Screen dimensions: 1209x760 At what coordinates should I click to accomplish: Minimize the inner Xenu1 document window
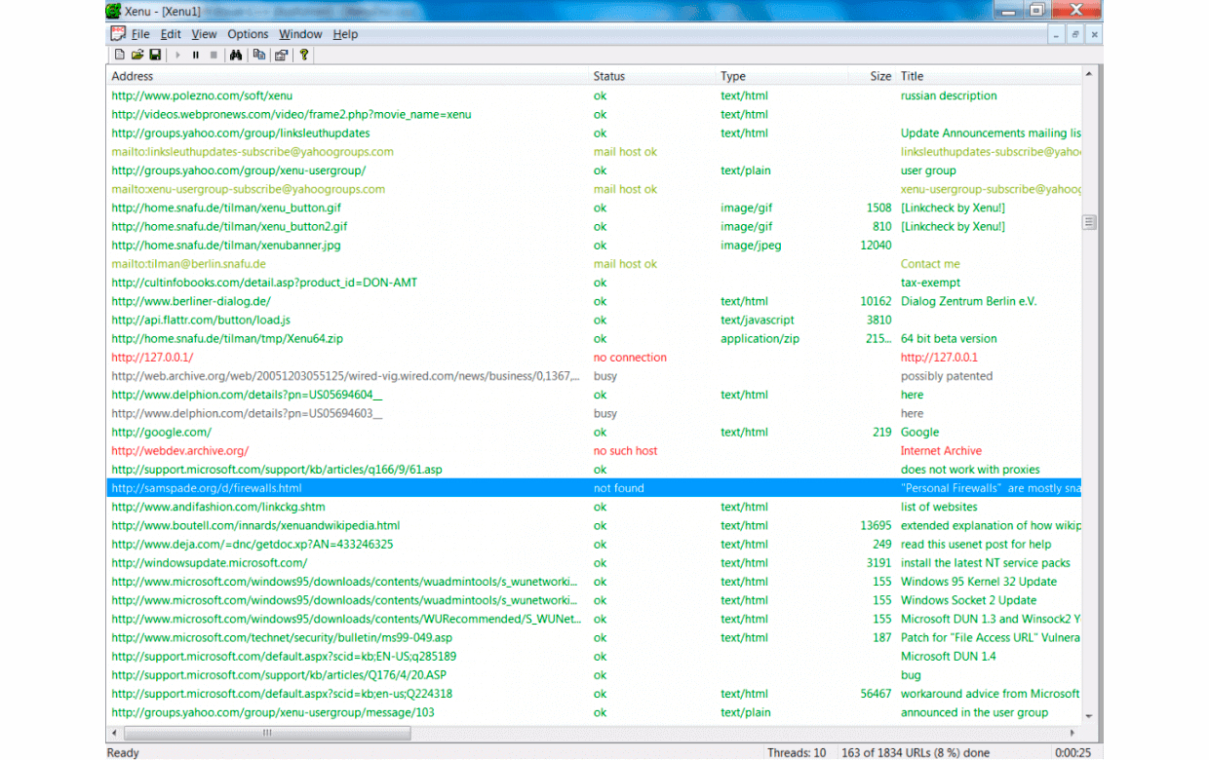tap(1057, 34)
